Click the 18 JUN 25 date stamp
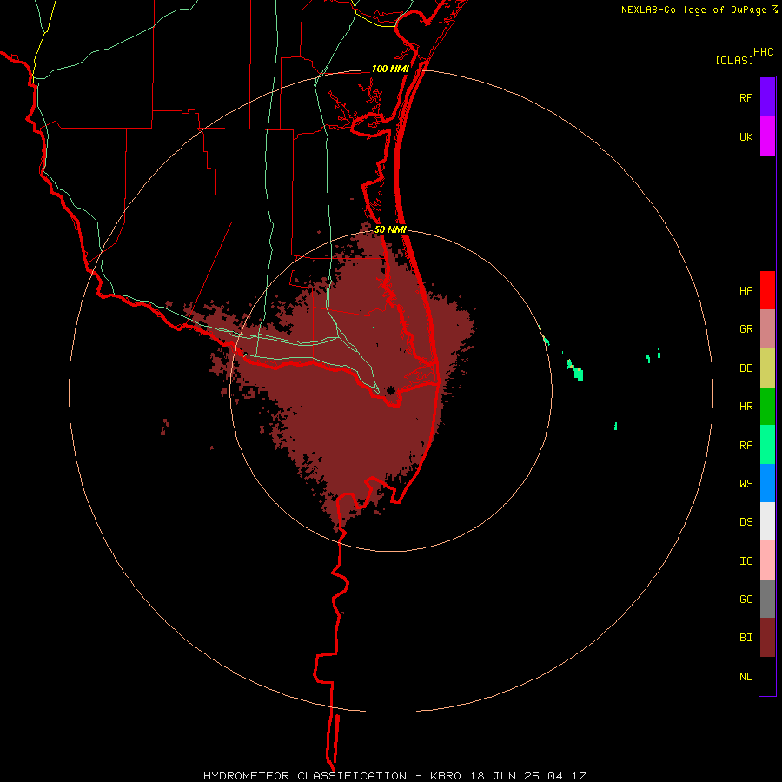 tap(505, 776)
